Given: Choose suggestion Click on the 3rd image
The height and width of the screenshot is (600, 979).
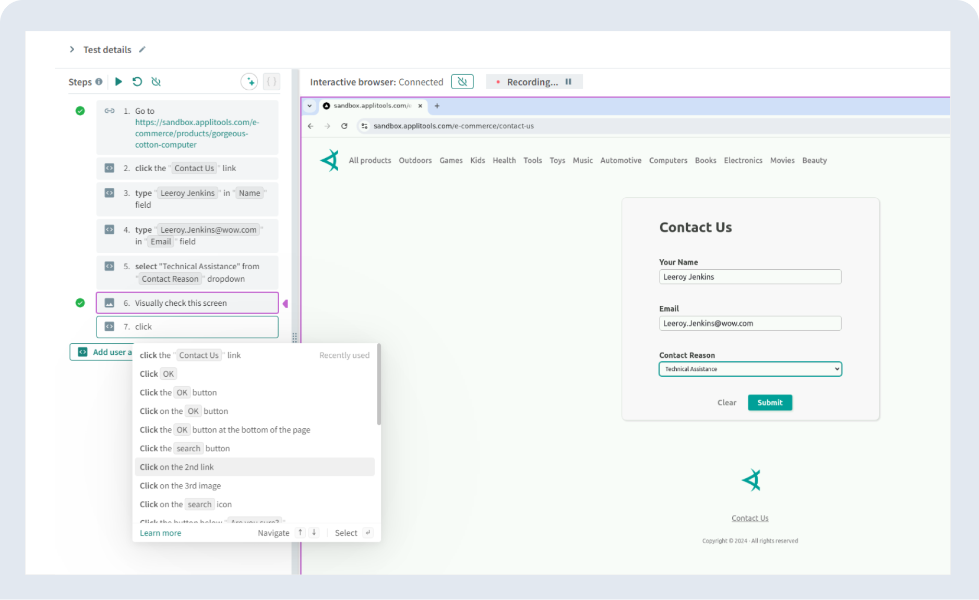Looking at the screenshot, I should point(255,486).
